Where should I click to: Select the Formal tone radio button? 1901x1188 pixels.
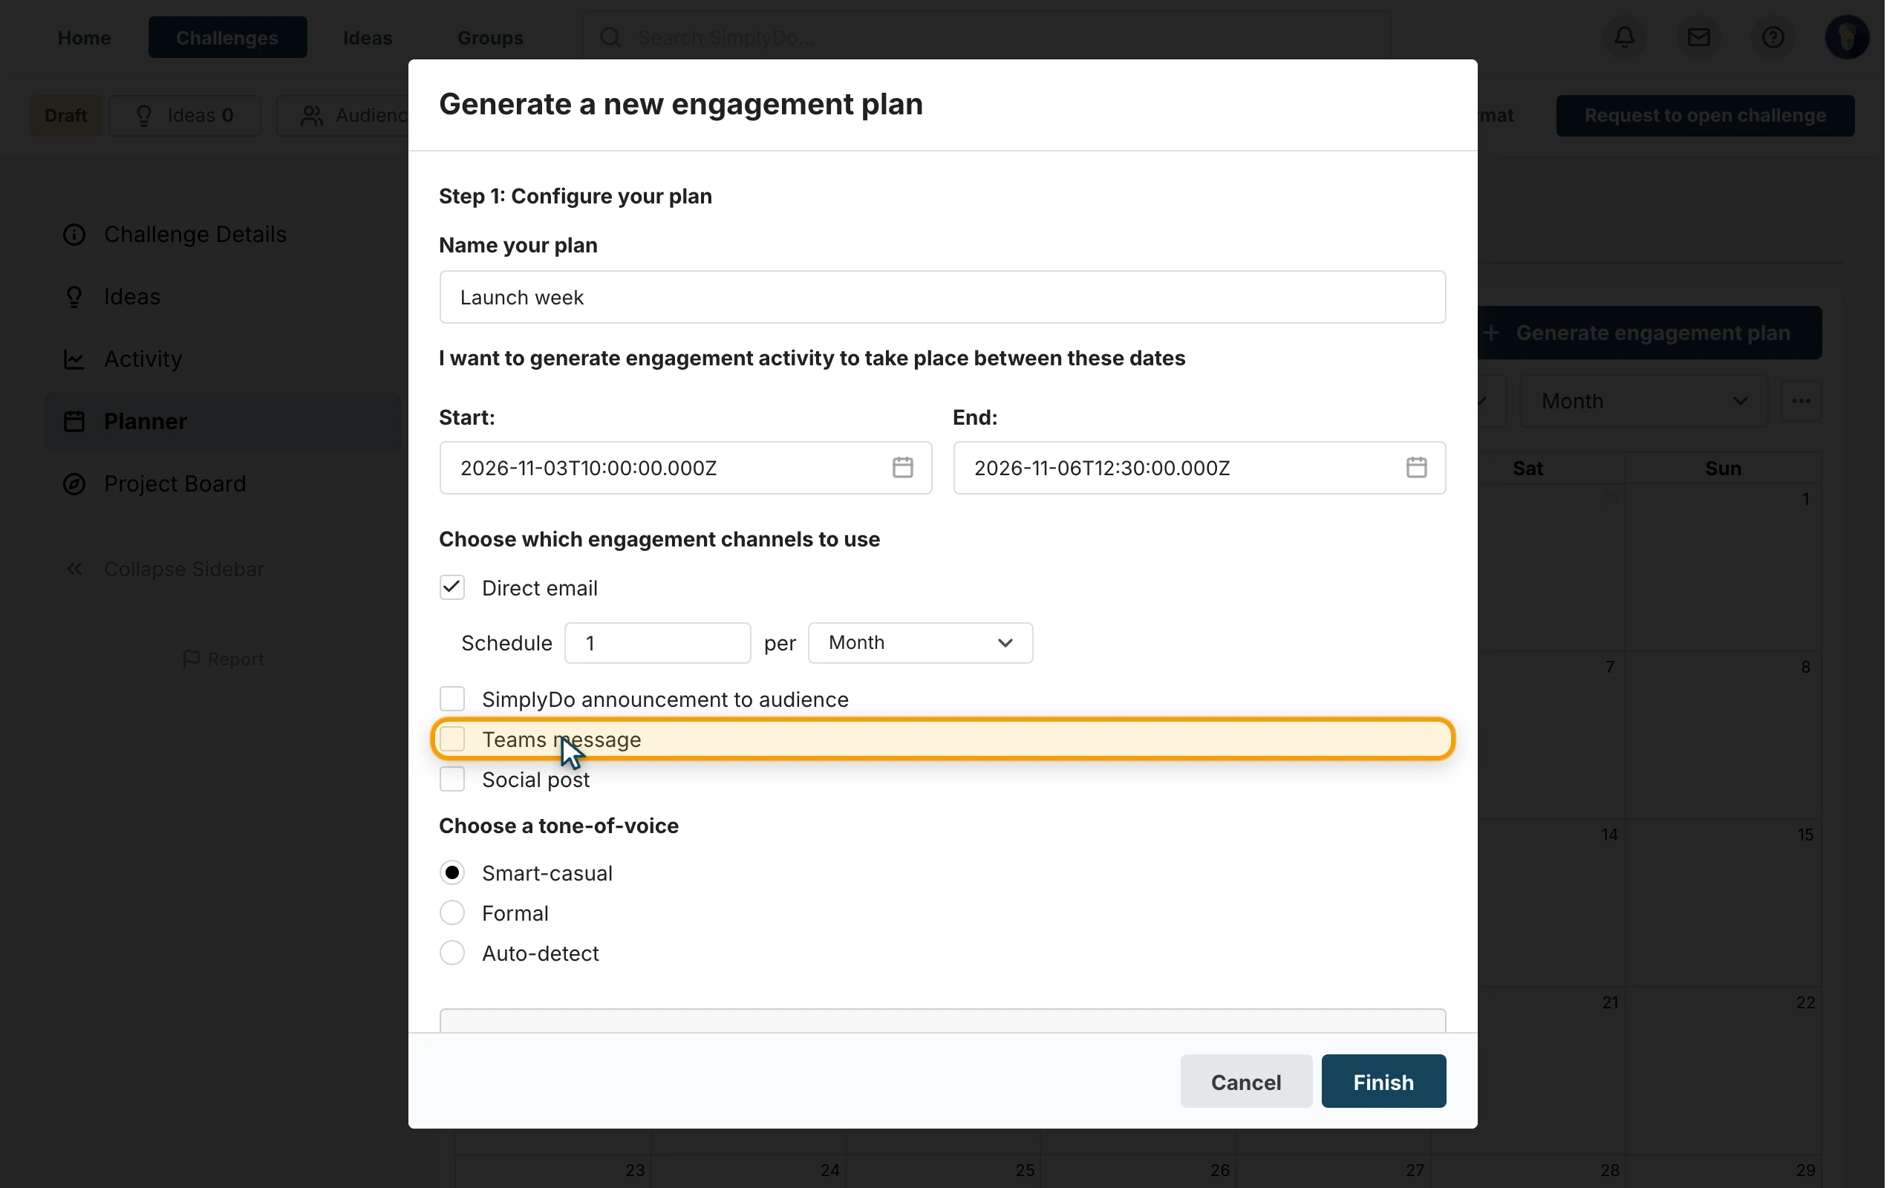coord(451,913)
